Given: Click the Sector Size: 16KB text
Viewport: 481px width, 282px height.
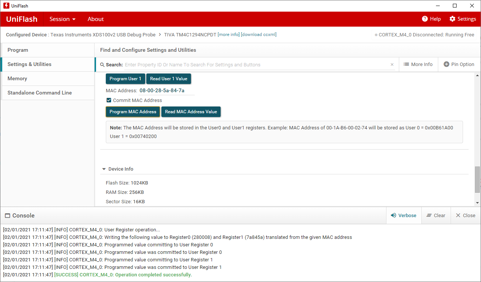Looking at the screenshot, I should pyautogui.click(x=125, y=202).
